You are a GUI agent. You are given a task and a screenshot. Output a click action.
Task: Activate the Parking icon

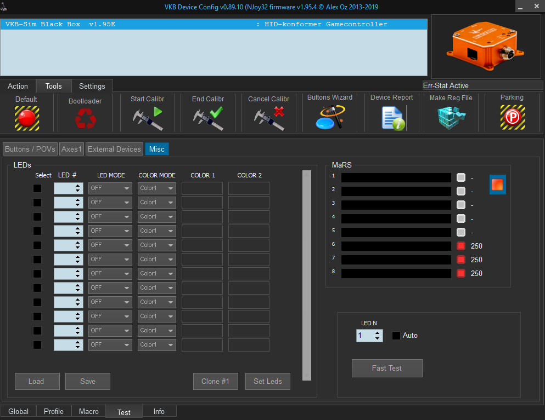(x=512, y=117)
